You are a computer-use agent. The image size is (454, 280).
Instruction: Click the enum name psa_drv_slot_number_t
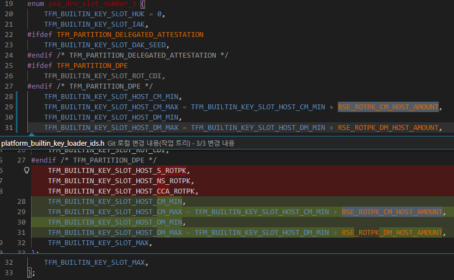pos(93,4)
